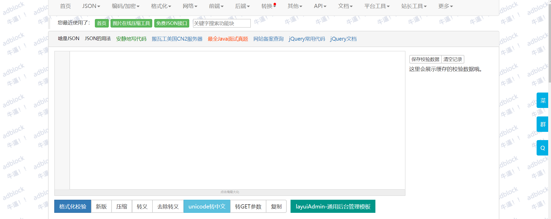The width and height of the screenshot is (551, 219).
Task: Open the jQuery文档 link
Action: pos(343,39)
